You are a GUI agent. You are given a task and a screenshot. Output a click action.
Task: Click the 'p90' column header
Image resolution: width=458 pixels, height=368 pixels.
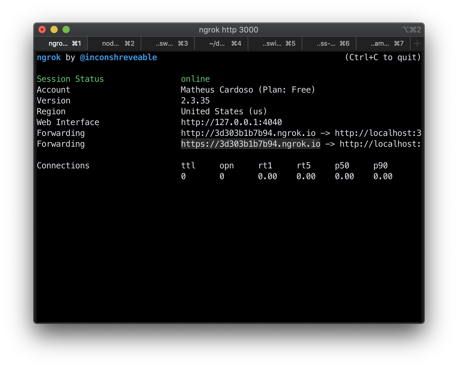tap(381, 166)
